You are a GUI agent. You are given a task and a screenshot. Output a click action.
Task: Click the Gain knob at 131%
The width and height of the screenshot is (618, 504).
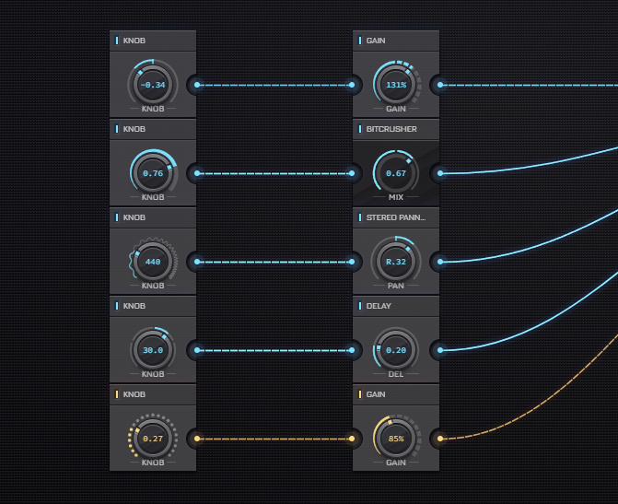pyautogui.click(x=396, y=85)
